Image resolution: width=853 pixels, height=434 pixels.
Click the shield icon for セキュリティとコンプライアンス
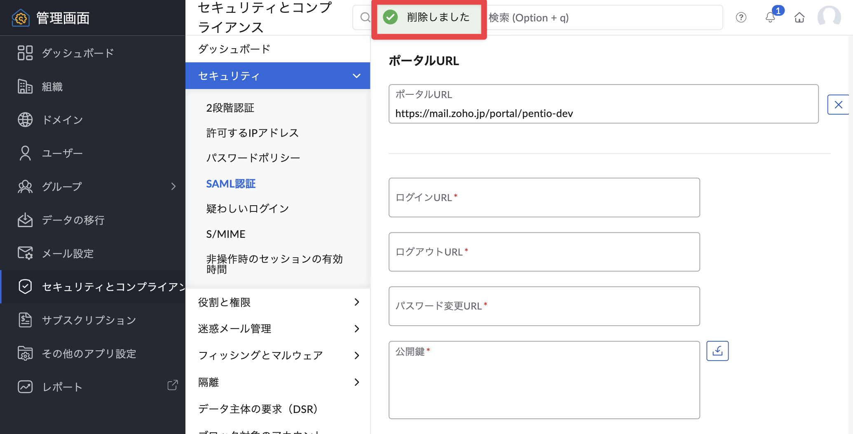tap(25, 286)
